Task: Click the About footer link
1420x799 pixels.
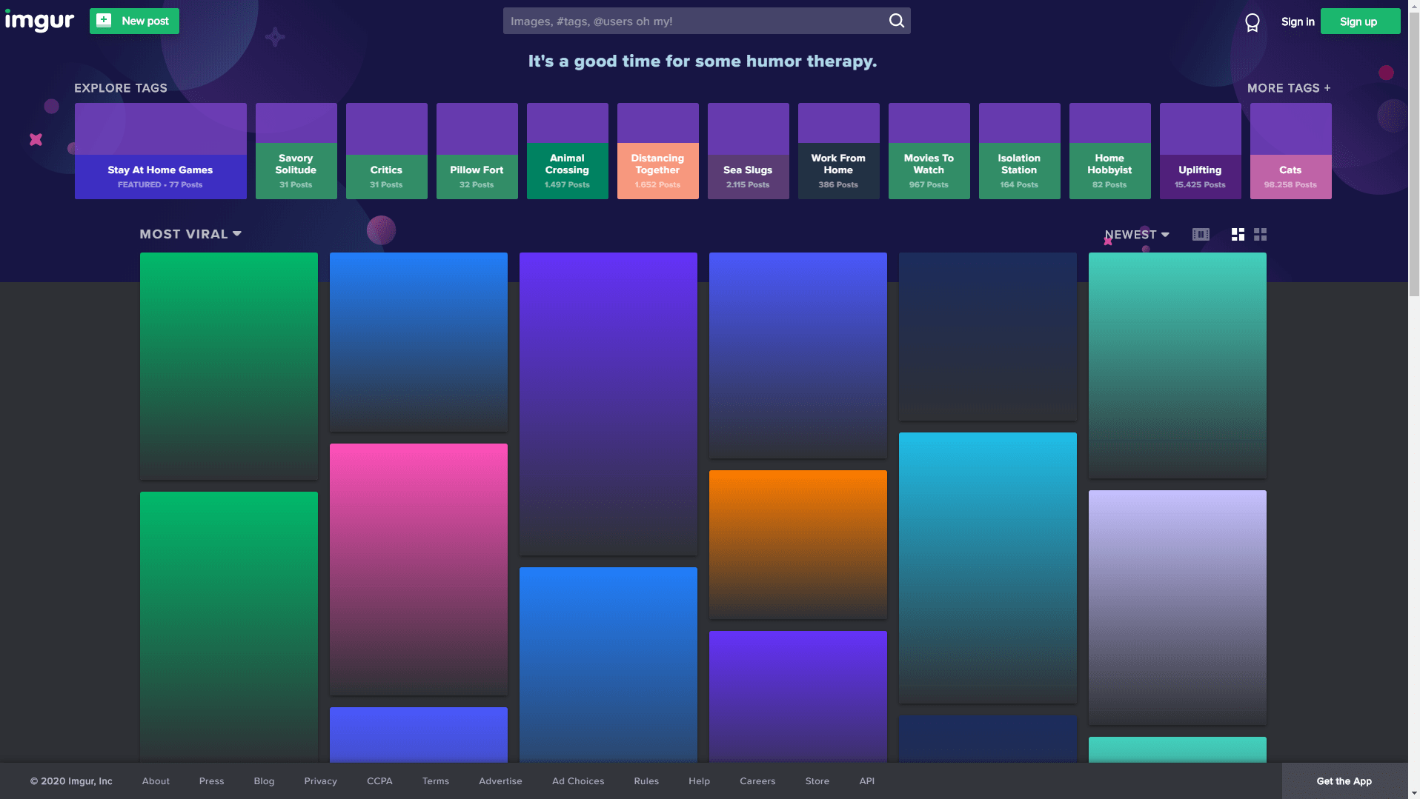Action: click(156, 781)
